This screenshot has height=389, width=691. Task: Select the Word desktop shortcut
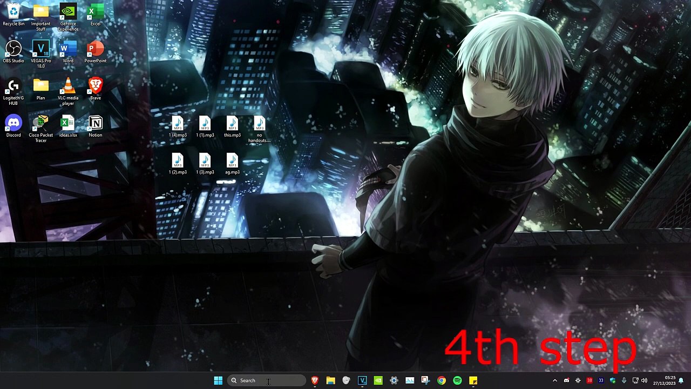coord(68,52)
